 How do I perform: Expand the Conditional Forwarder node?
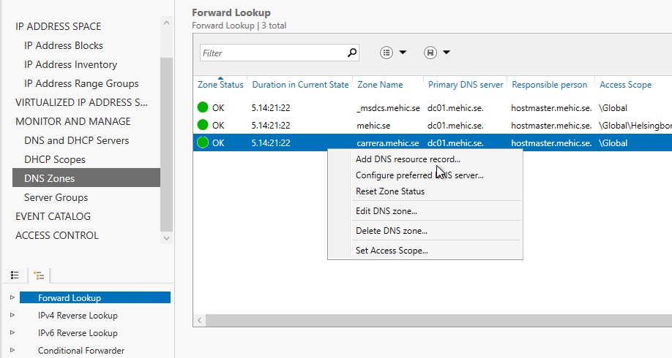coord(12,351)
